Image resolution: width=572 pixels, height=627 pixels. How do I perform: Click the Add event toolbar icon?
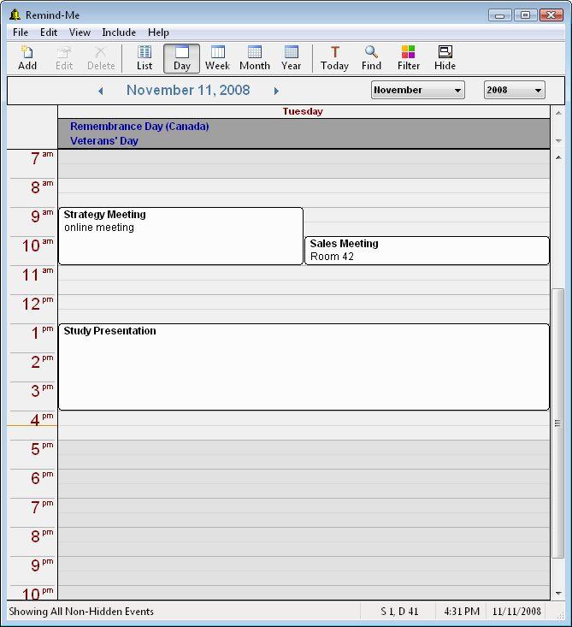(x=27, y=58)
